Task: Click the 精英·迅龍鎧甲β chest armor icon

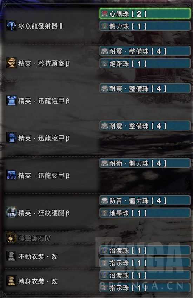Action: (11, 100)
